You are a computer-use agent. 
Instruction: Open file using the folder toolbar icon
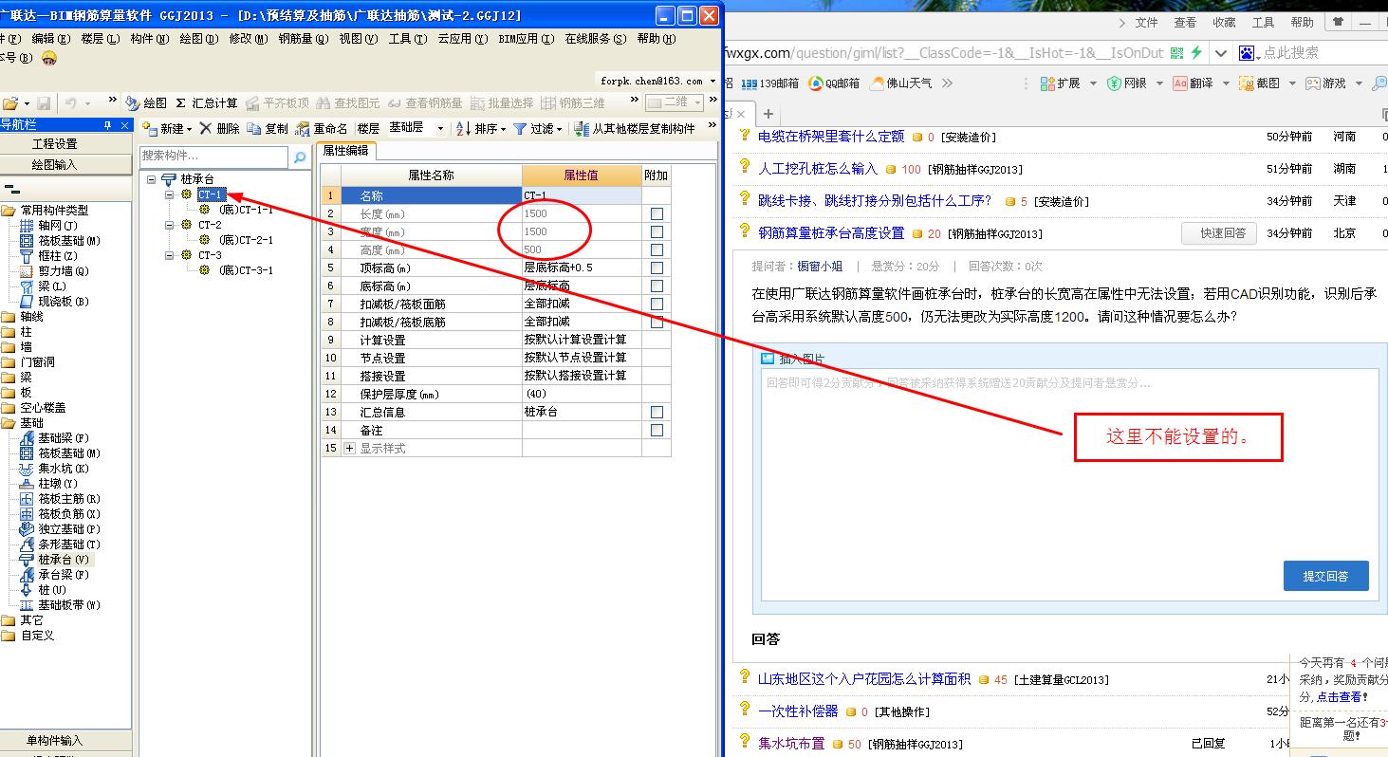point(10,102)
